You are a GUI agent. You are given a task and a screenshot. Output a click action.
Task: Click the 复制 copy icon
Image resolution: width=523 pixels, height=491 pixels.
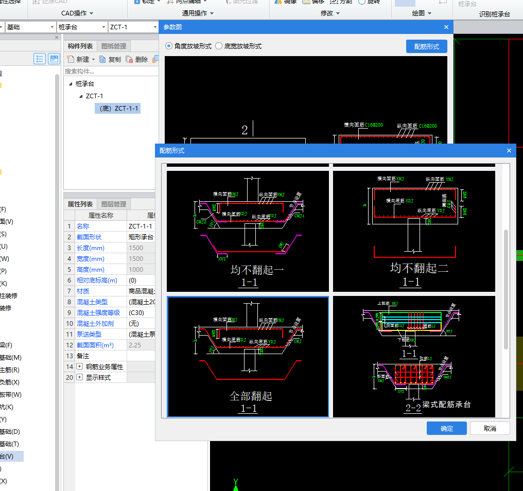pos(103,59)
